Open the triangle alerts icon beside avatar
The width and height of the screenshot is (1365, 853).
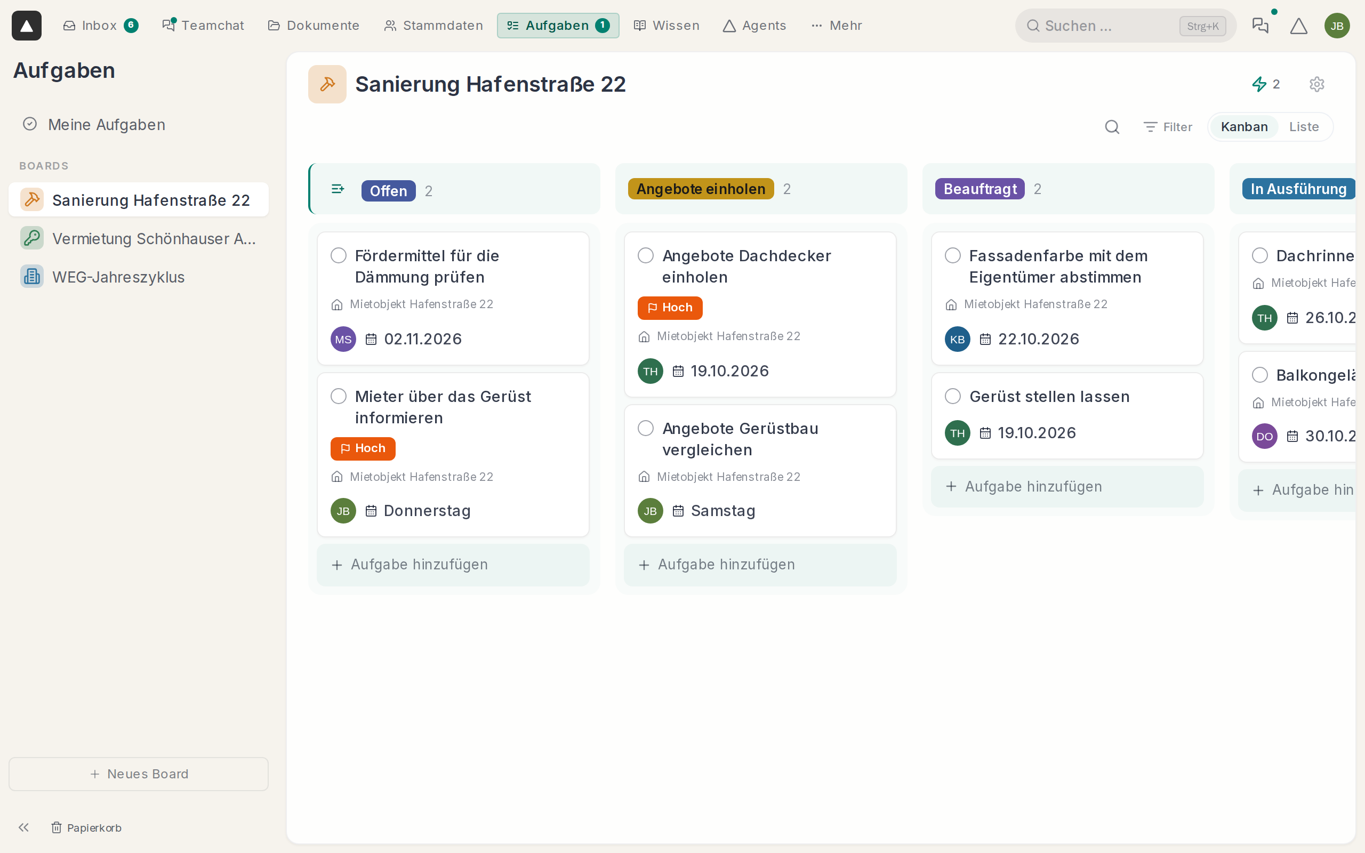tap(1298, 26)
